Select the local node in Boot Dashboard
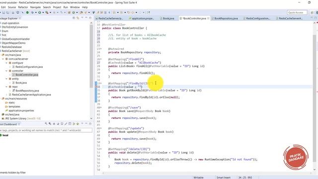 coord(5,135)
